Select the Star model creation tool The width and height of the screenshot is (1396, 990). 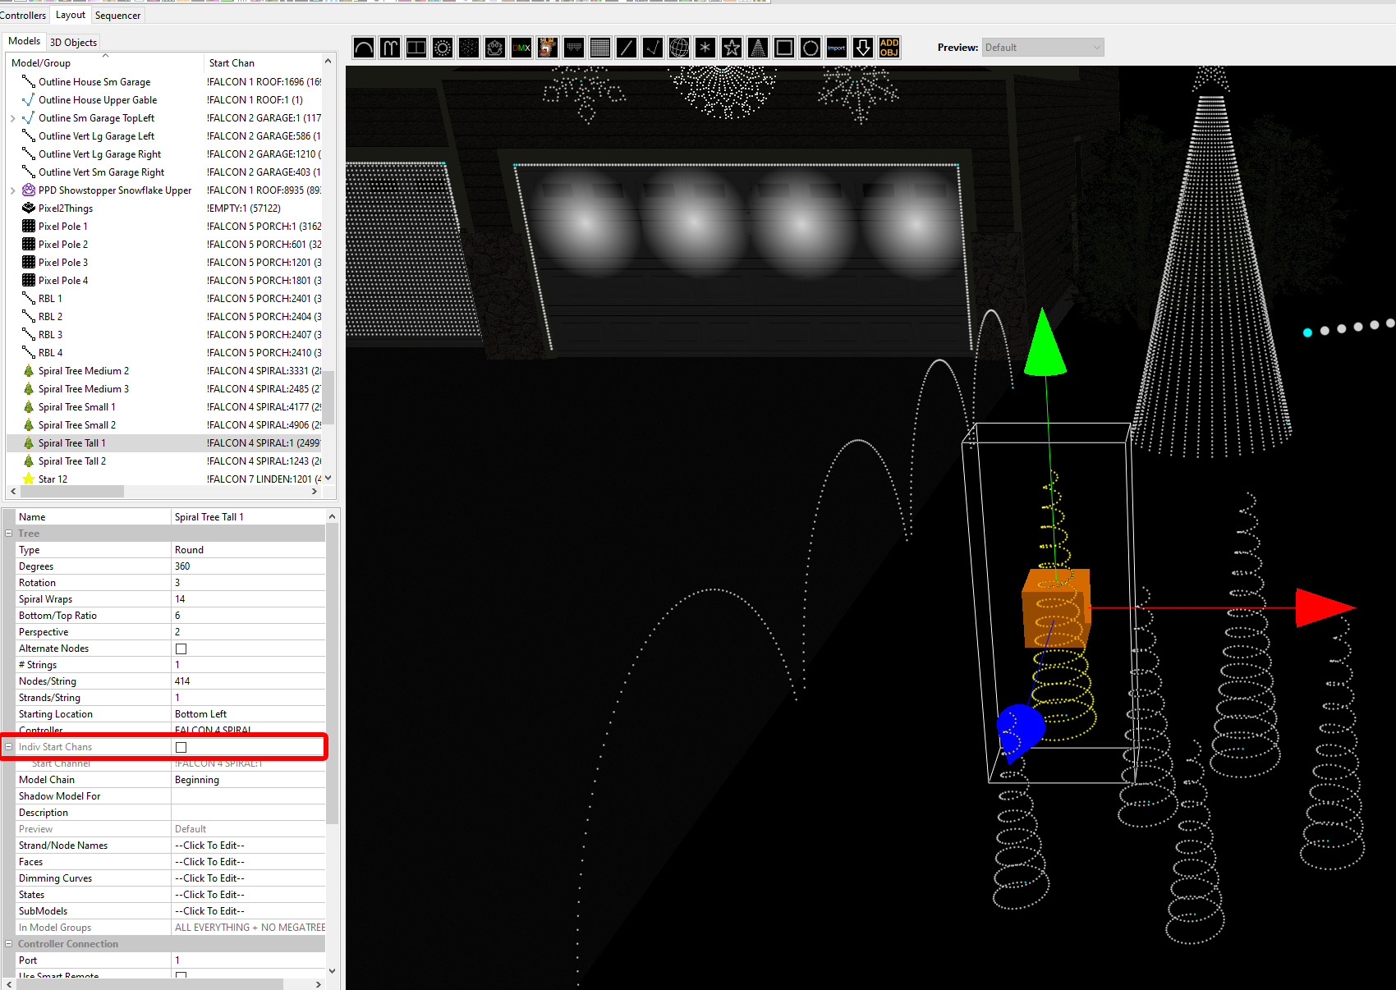(x=732, y=48)
